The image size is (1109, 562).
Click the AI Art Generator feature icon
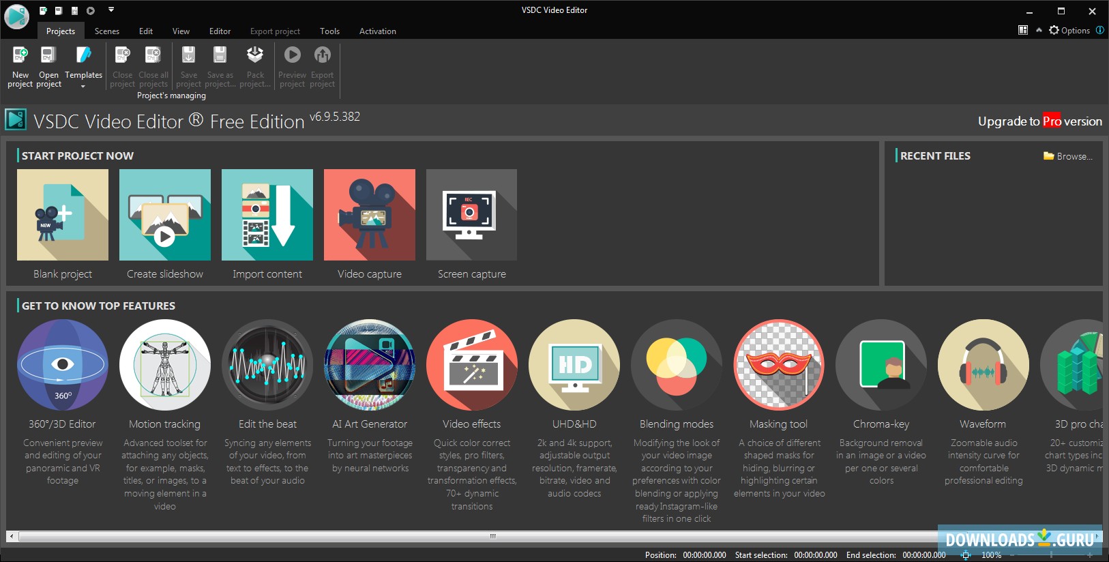370,365
